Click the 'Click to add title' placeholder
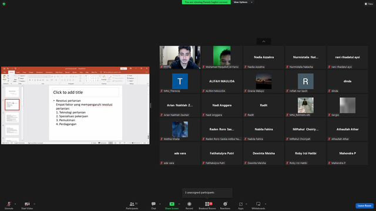The image size is (376, 211). point(86,93)
